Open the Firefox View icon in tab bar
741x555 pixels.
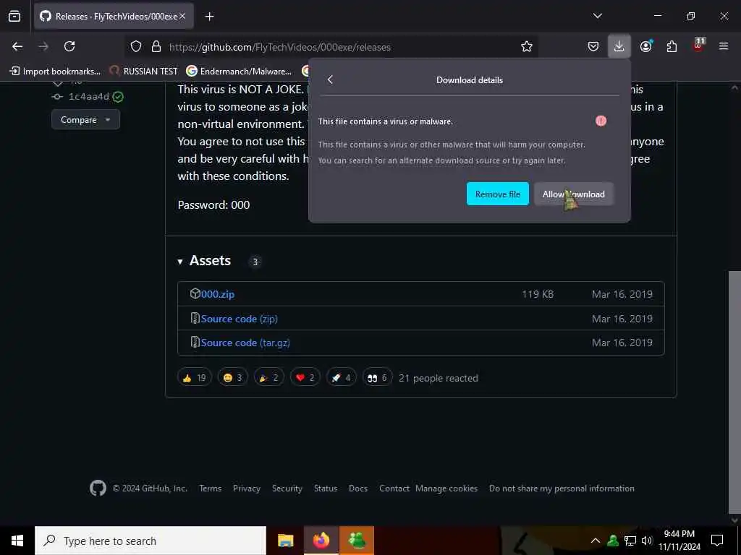14,17
